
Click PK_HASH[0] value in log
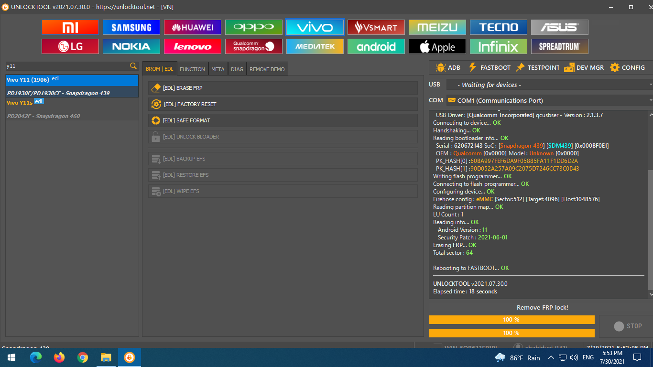[524, 161]
